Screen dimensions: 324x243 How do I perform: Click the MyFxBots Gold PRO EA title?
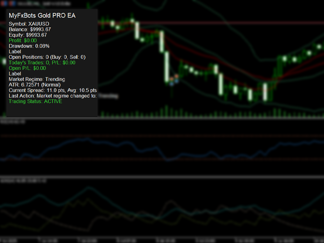pyautogui.click(x=42, y=16)
